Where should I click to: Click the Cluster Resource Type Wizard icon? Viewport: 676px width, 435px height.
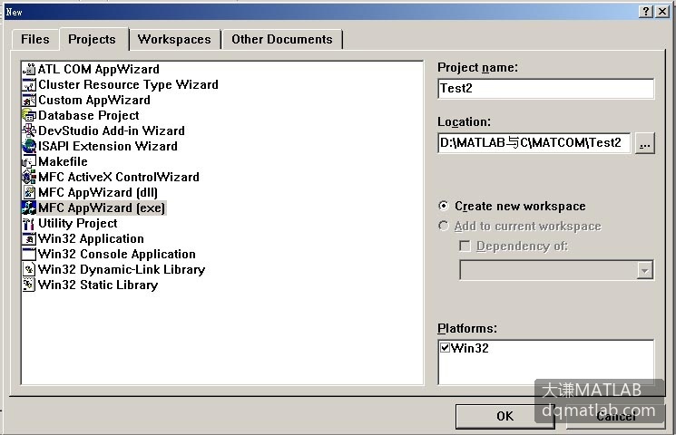(29, 85)
